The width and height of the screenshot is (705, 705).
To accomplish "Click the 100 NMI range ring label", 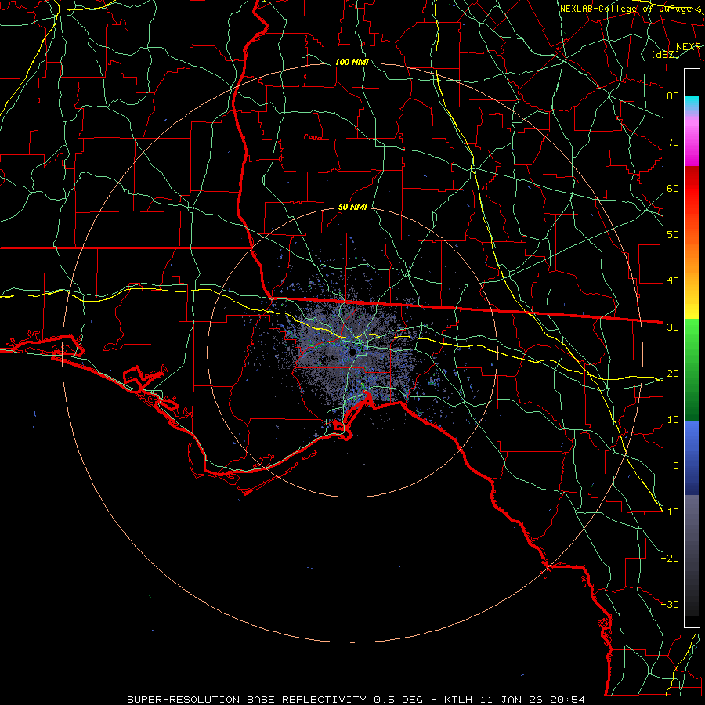I will 352,62.
